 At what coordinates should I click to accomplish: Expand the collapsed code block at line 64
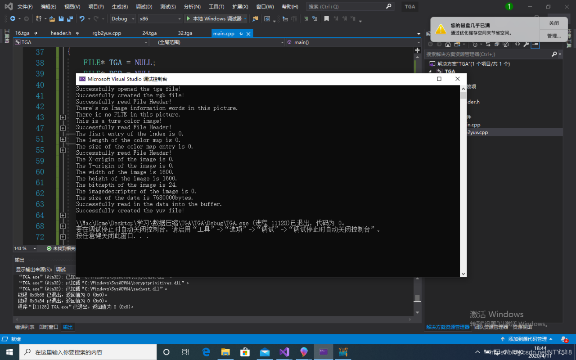63,216
